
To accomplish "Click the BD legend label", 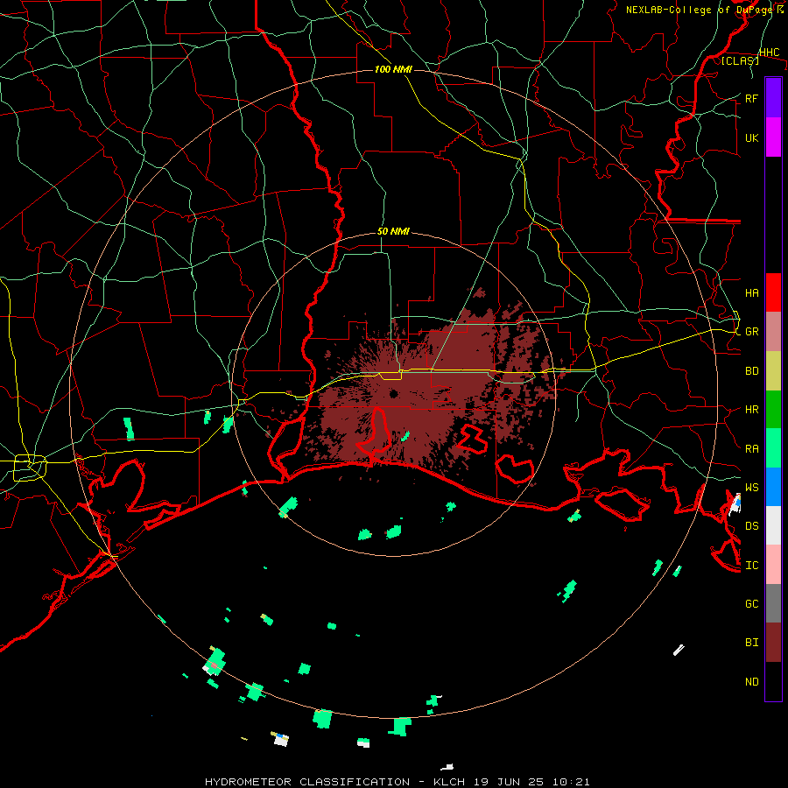I will (751, 371).
